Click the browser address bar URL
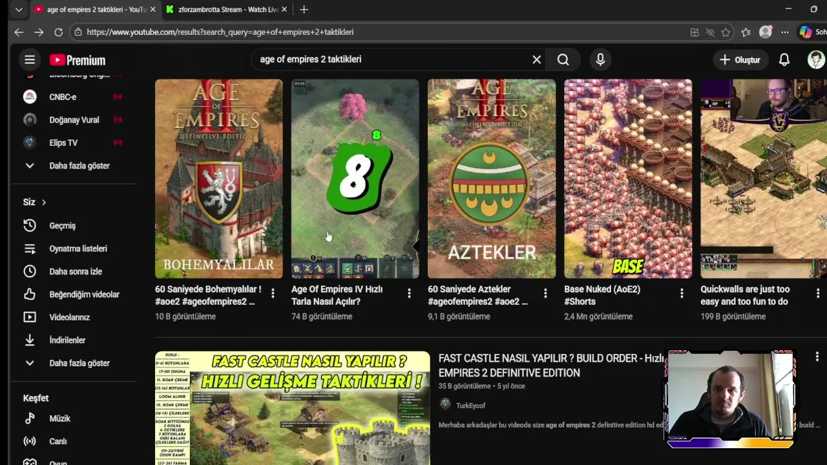Viewport: 827px width, 465px height. pyautogui.click(x=220, y=32)
